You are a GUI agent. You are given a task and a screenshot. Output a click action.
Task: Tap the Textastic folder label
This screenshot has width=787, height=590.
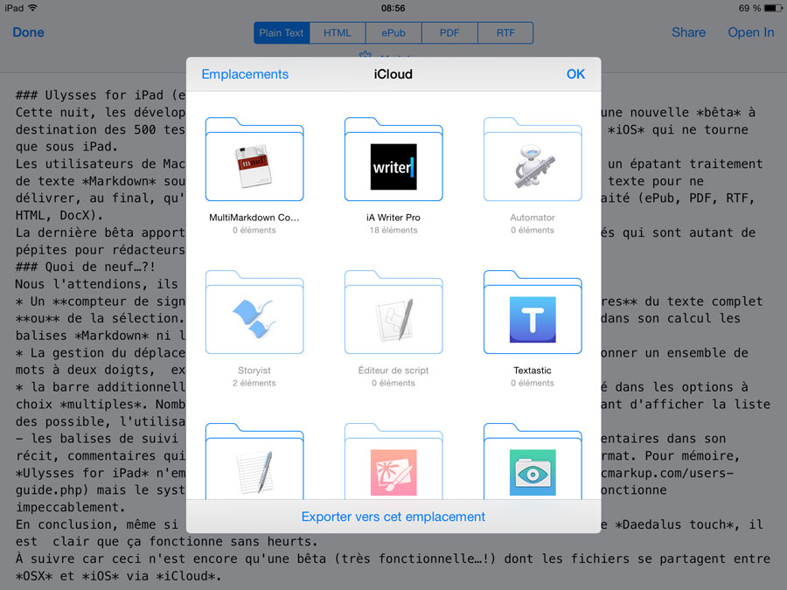tap(533, 371)
